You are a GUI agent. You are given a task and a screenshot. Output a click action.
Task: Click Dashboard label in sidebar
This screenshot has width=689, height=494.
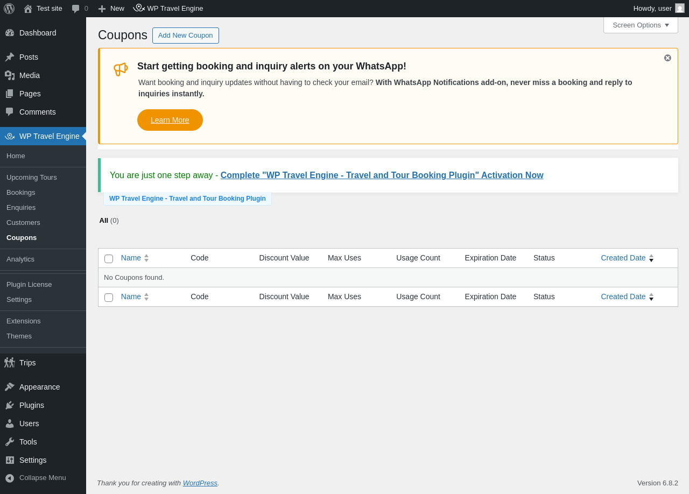(38, 33)
